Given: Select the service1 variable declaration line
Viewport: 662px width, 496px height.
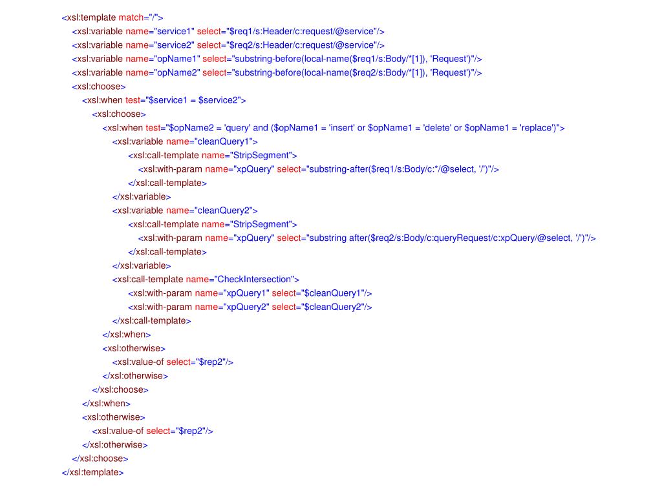Looking at the screenshot, I should (x=228, y=32).
